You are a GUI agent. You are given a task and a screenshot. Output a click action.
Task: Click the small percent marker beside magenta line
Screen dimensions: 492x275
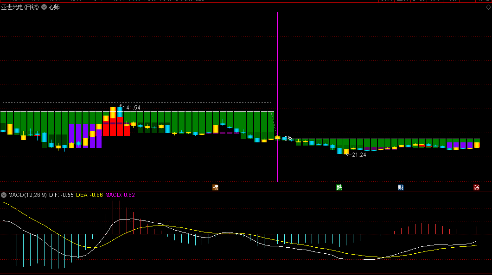289,138
